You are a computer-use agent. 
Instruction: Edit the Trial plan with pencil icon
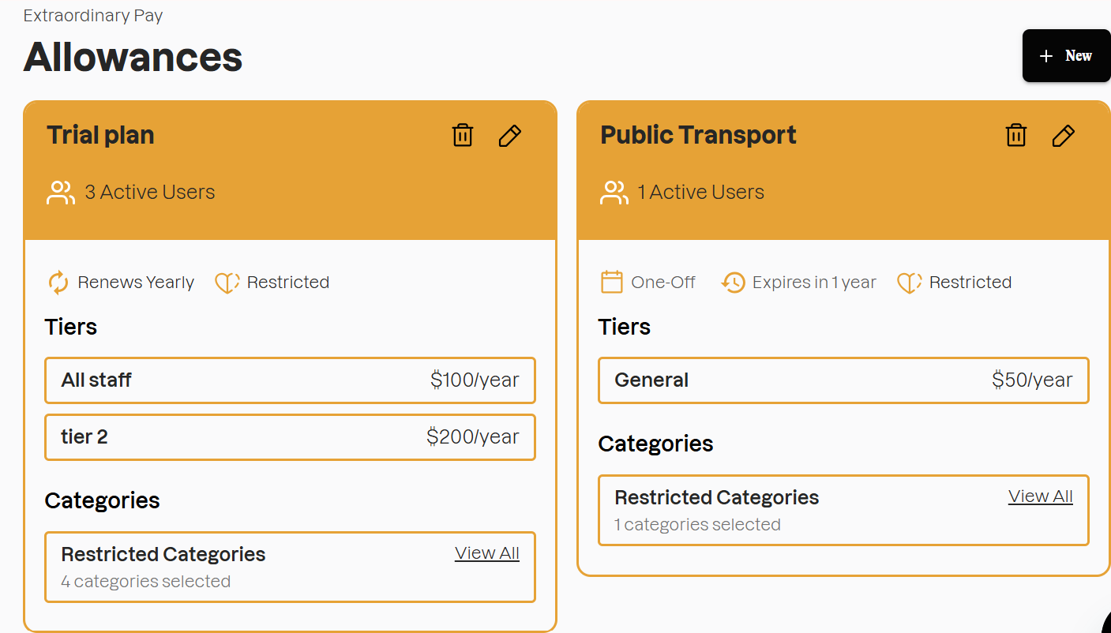[x=510, y=136]
